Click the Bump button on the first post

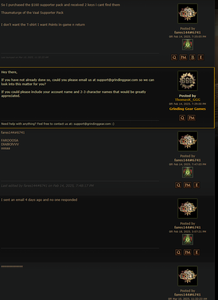point(193,57)
